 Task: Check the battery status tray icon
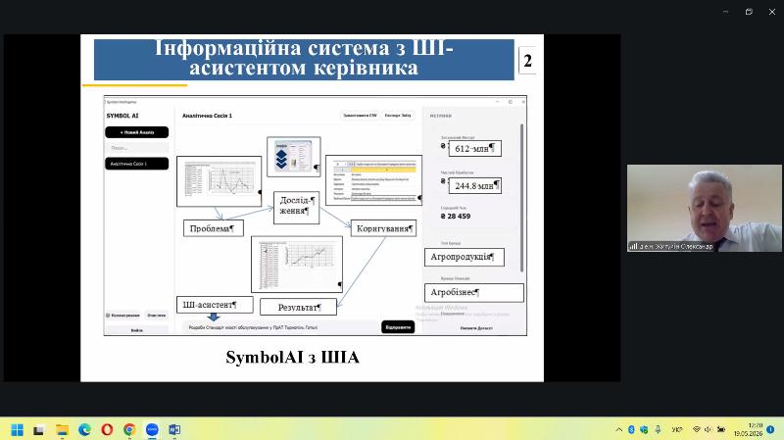[x=721, y=430]
